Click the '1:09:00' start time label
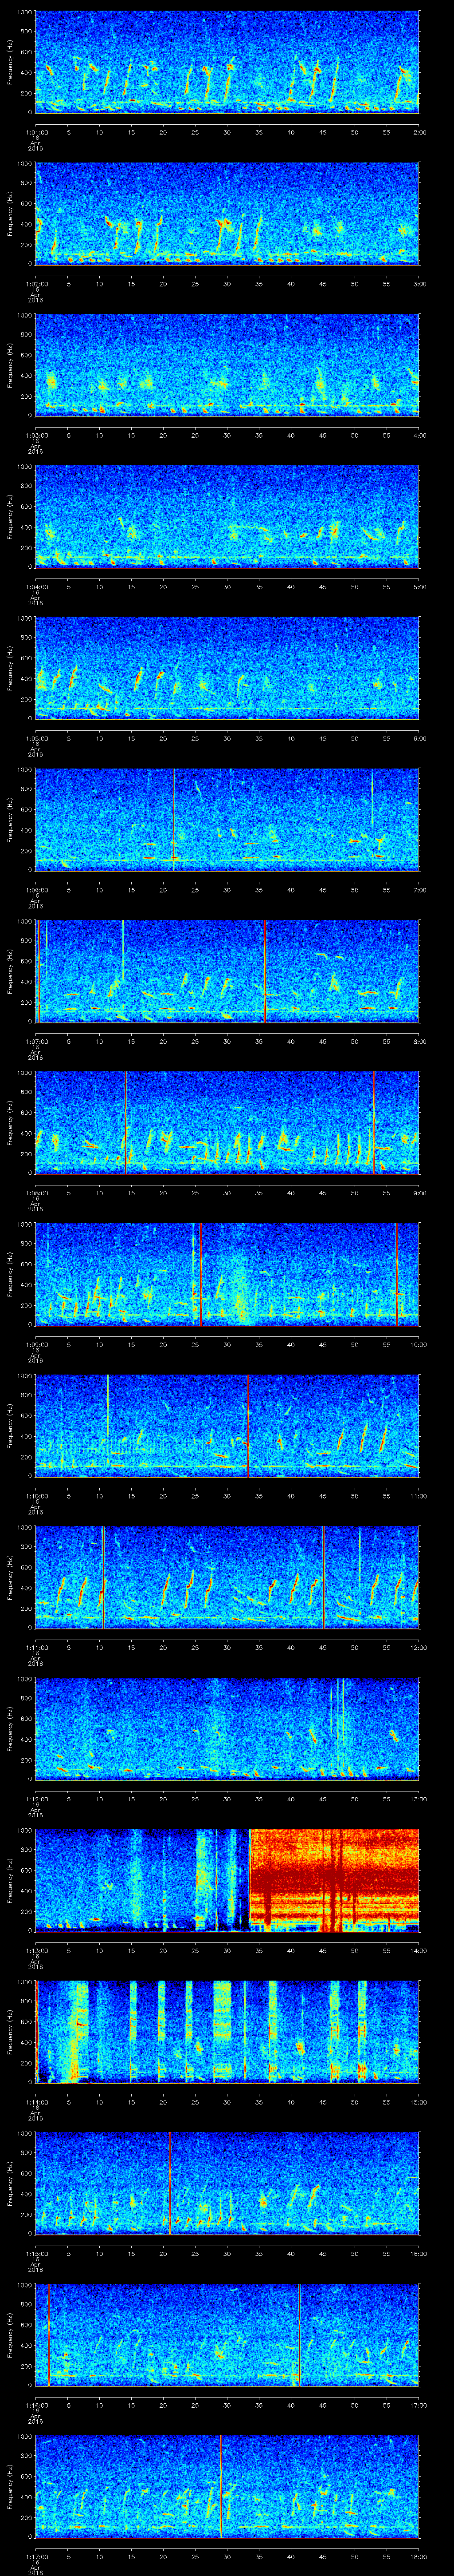Viewport: 454px width, 2576px height. tap(36, 1345)
